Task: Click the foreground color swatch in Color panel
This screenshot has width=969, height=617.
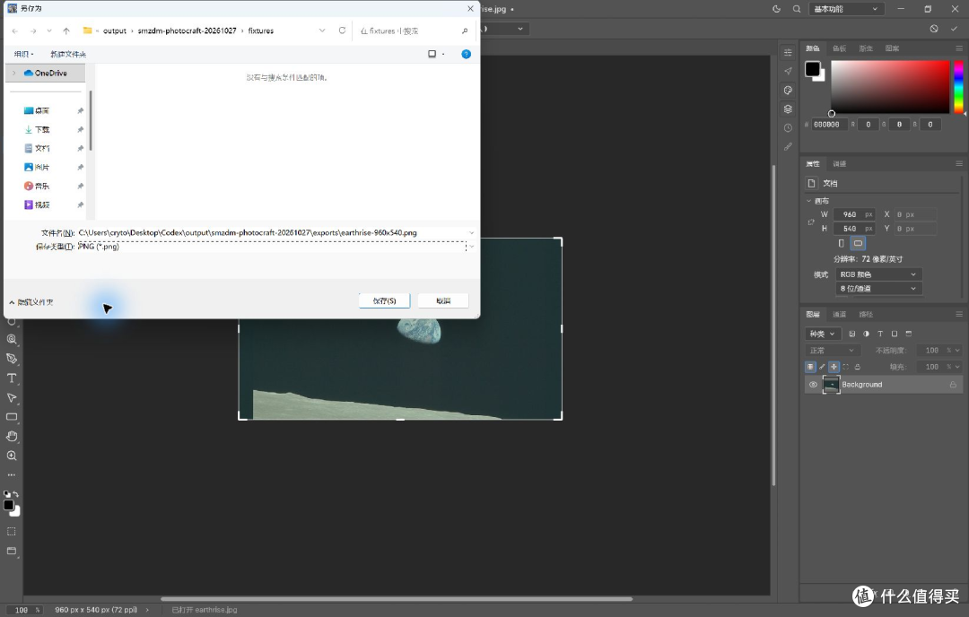Action: 812,68
